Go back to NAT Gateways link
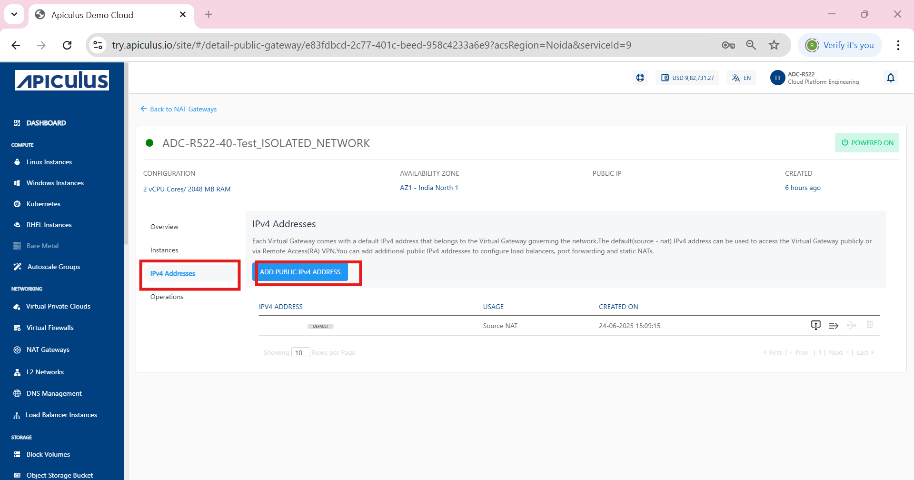914x480 pixels. [x=179, y=109]
